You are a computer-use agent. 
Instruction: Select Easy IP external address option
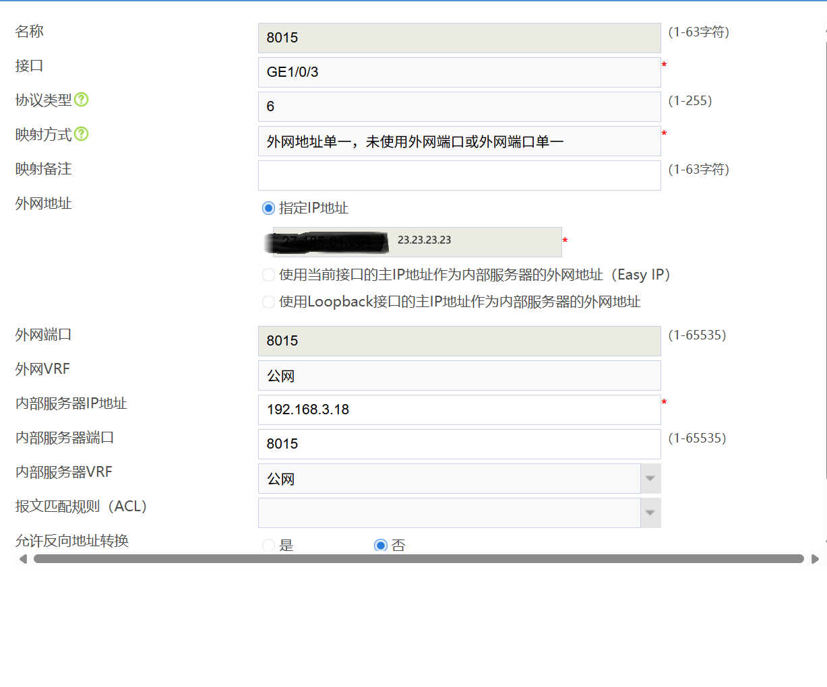point(268,275)
